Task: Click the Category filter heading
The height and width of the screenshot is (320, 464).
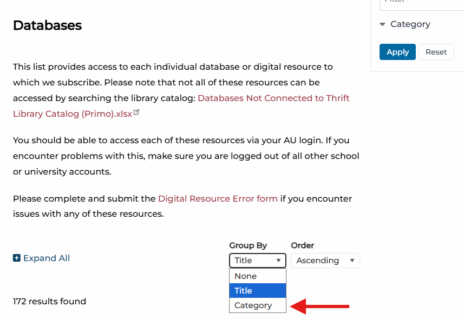Action: pyautogui.click(x=410, y=24)
